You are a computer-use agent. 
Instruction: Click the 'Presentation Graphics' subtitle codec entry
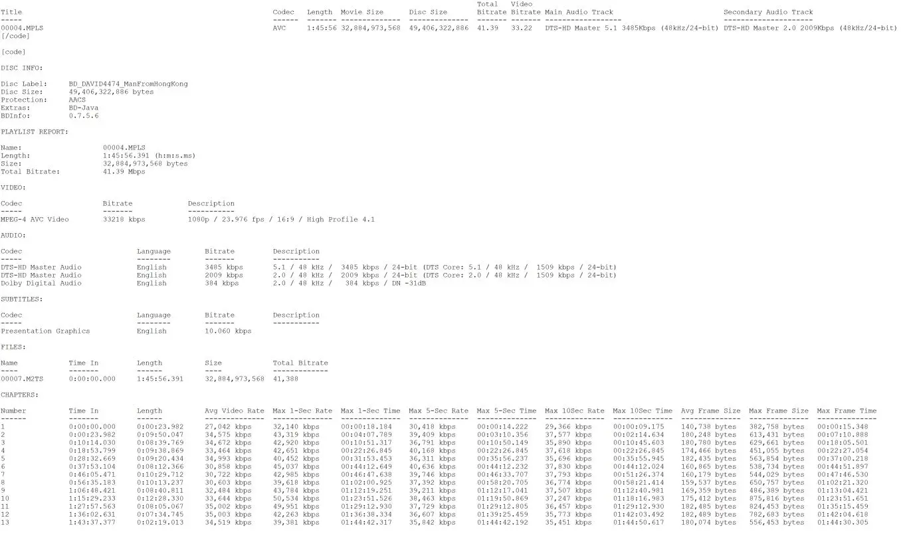point(45,331)
